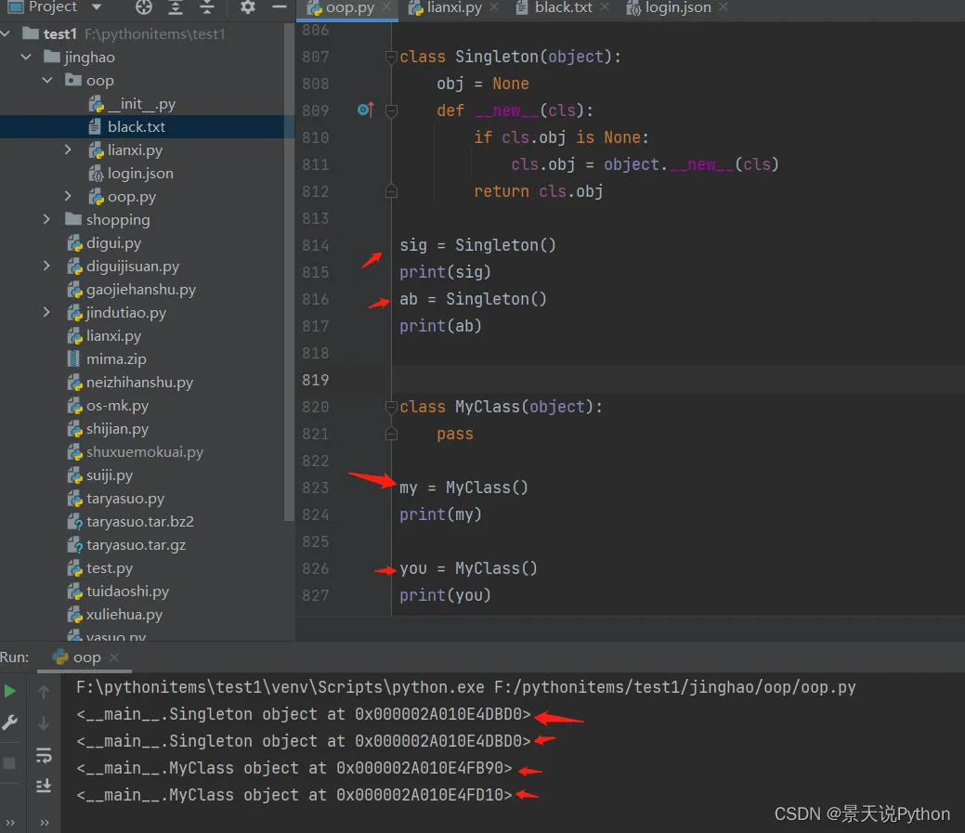This screenshot has height=833, width=965.
Task: Toggle code folding for class Singleton line 807
Action: (x=392, y=58)
